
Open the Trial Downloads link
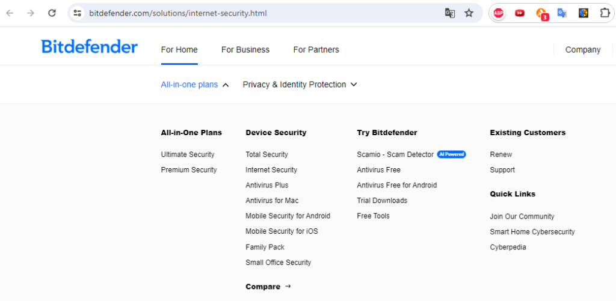(x=382, y=201)
